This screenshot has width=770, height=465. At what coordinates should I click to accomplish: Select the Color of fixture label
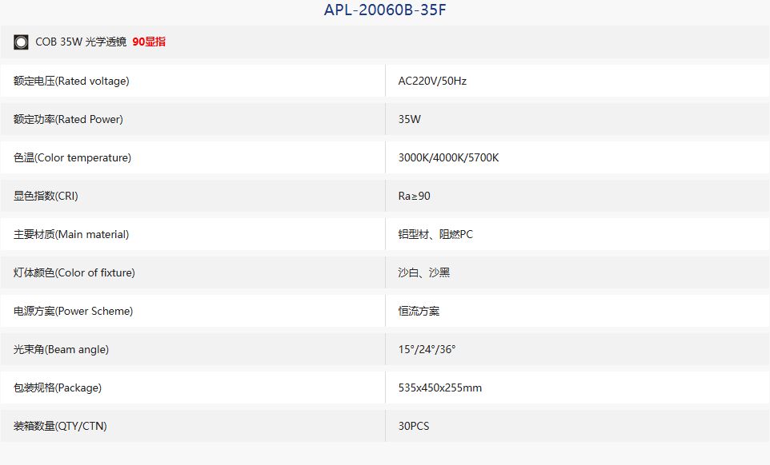74,272
